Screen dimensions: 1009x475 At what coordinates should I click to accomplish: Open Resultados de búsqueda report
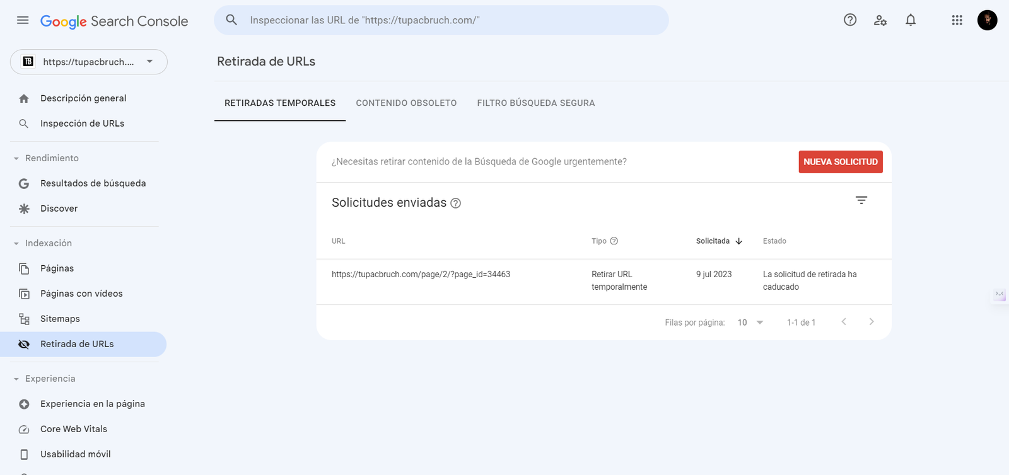click(93, 183)
